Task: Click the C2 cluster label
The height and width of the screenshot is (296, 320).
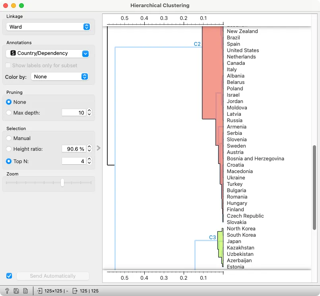Action: 197,44
